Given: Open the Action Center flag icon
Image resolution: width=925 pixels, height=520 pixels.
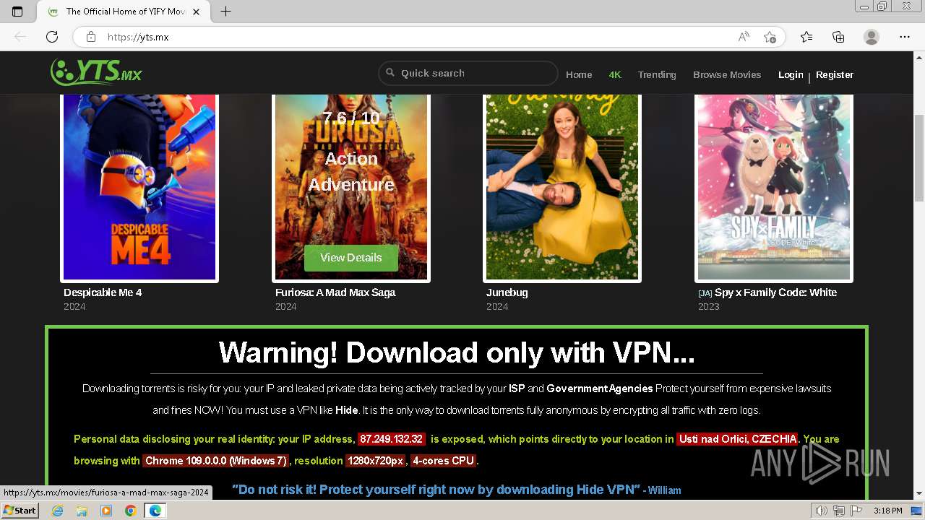Looking at the screenshot, I should [x=856, y=511].
